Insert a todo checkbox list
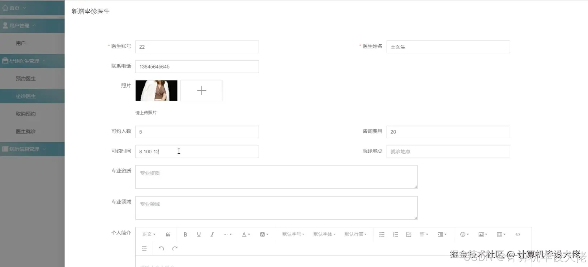 coord(409,235)
